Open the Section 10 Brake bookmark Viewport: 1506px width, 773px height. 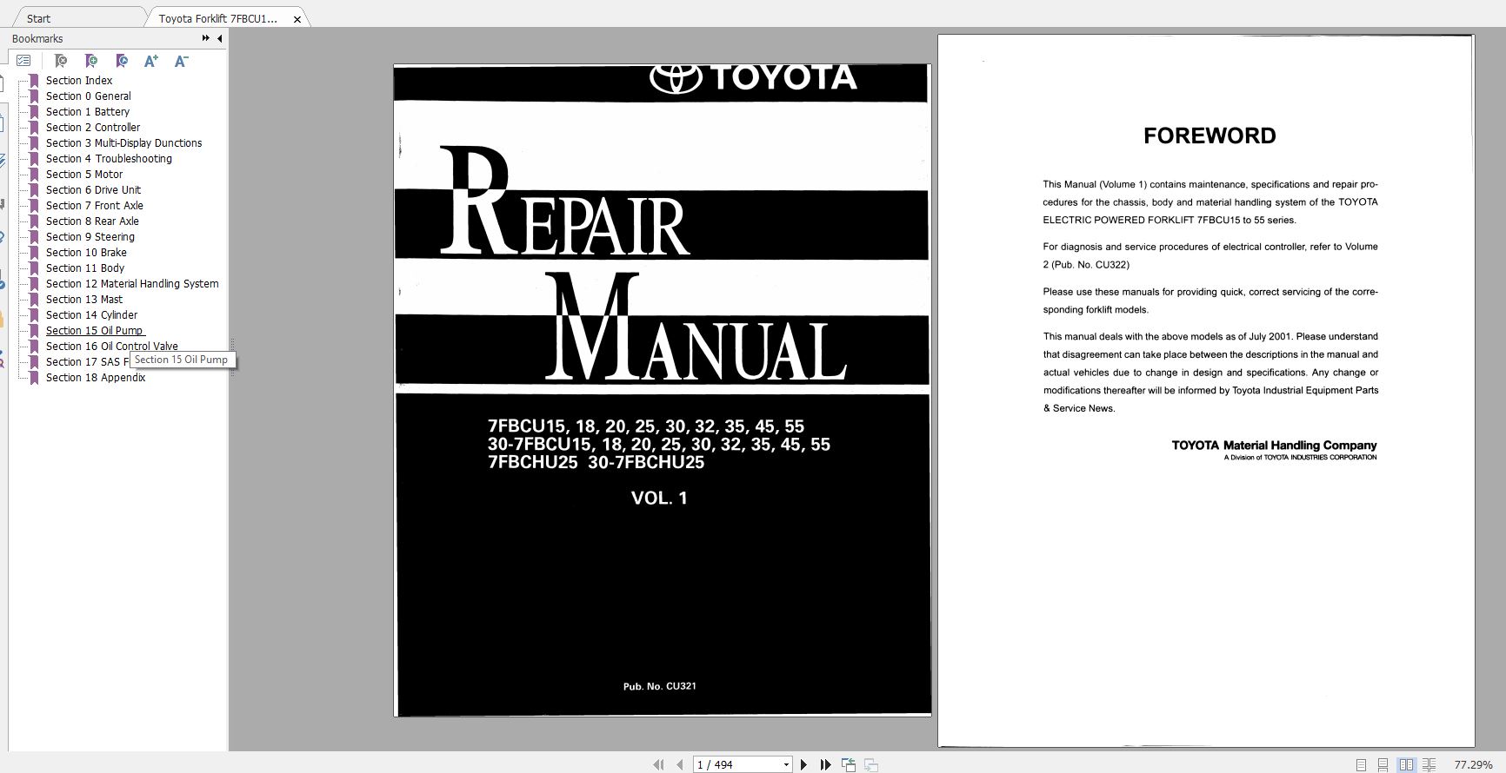[x=86, y=253]
